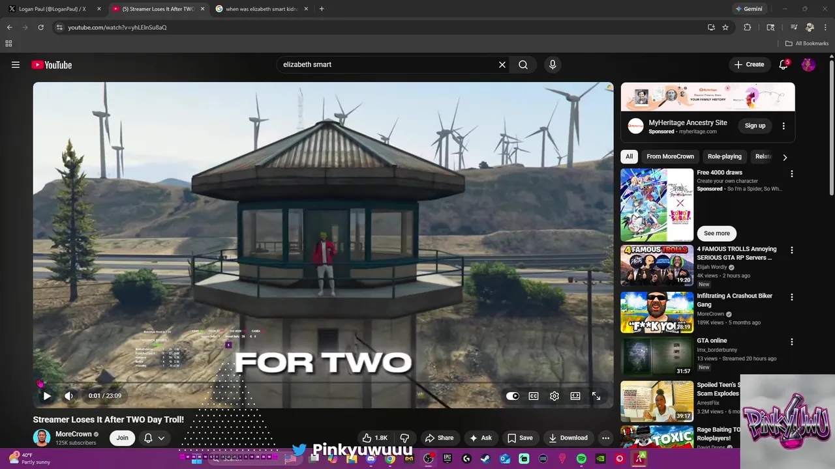835x469 pixels.
Task: Click the address bar URL
Action: (x=117, y=27)
